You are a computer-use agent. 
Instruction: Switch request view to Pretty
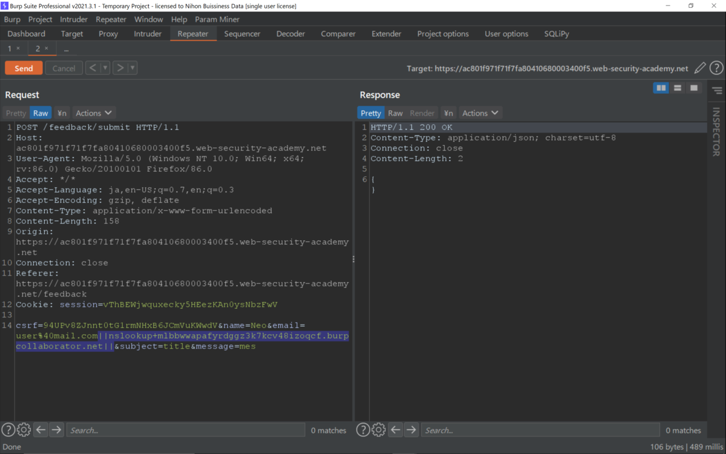click(x=16, y=113)
